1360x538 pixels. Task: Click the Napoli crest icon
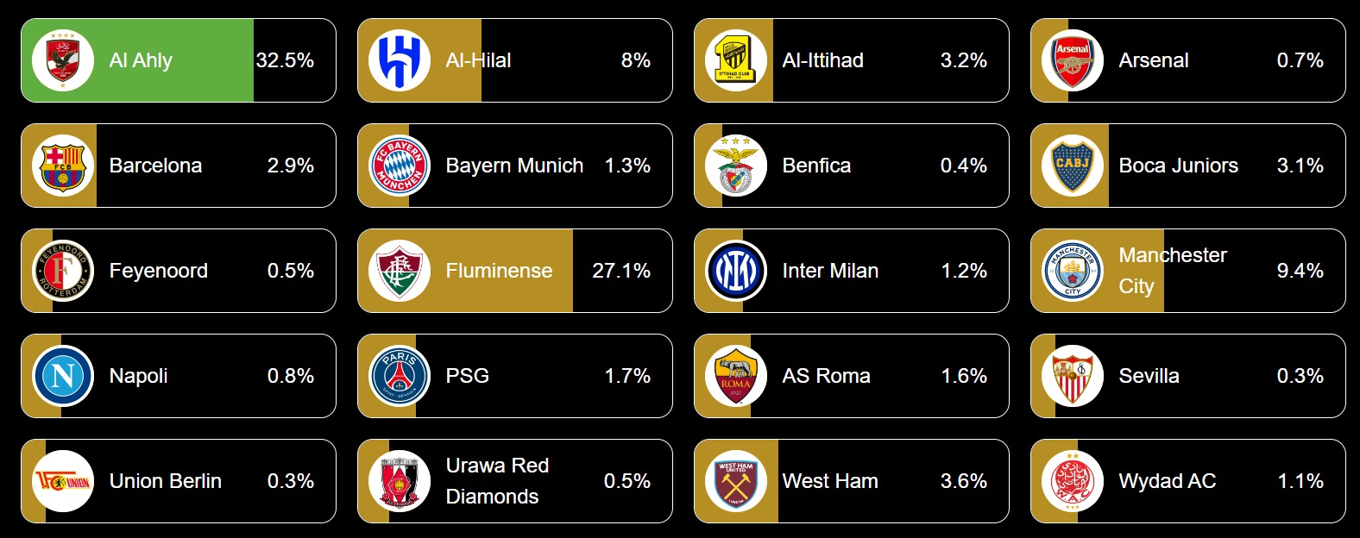pyautogui.click(x=63, y=376)
